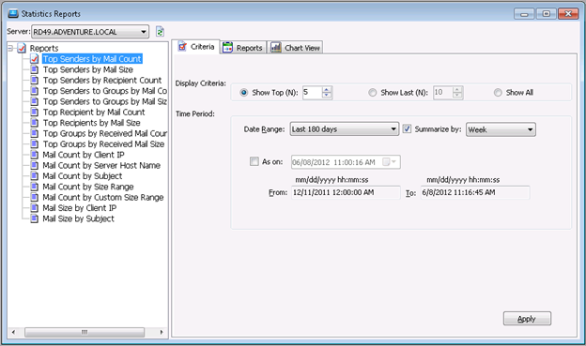
Task: Click the horizontal scrollbar thumb in tree panel
Action: pyautogui.click(x=85, y=332)
